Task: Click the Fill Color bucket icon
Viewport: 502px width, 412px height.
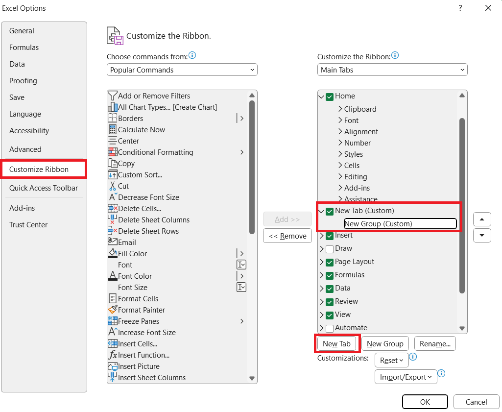Action: [x=112, y=253]
